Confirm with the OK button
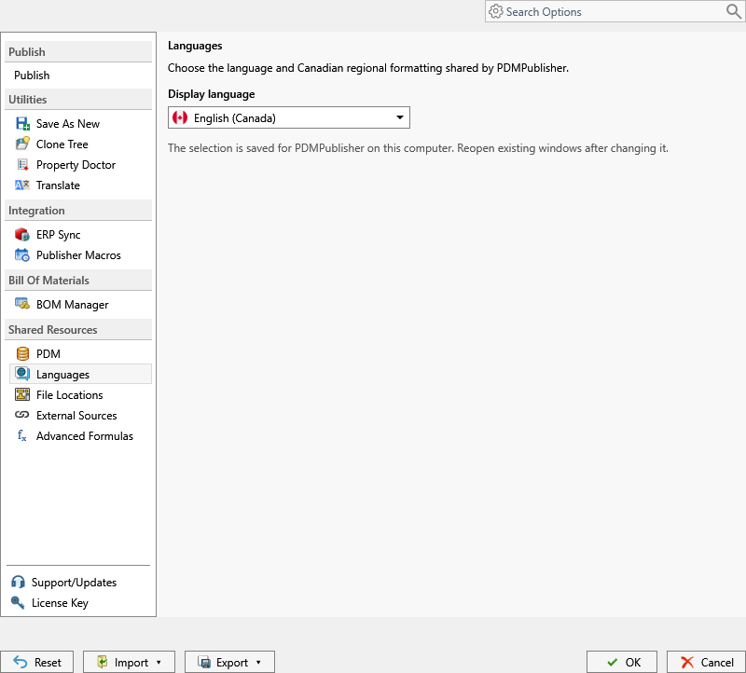This screenshot has width=746, height=673. point(622,662)
